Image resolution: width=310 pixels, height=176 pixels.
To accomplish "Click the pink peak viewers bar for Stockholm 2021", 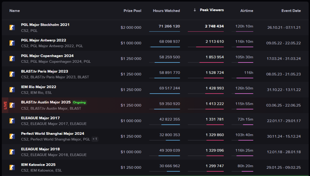I will [206, 32].
